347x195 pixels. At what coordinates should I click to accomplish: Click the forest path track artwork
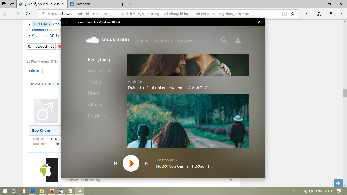(188, 121)
